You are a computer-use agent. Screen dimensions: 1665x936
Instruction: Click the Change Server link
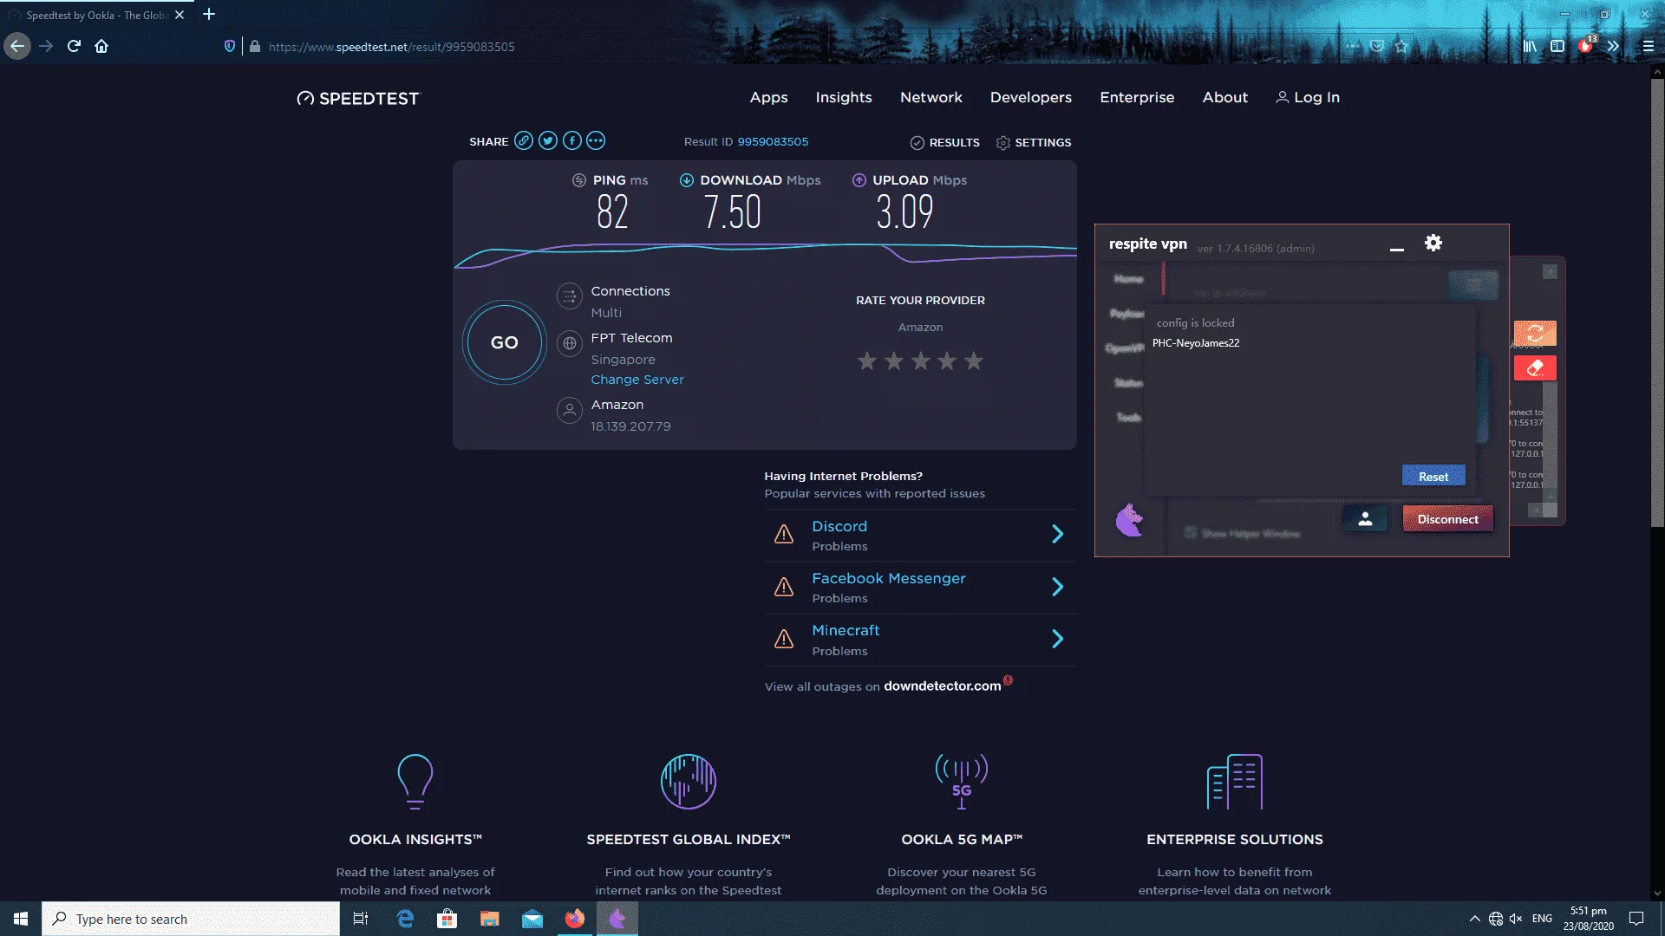[637, 380]
